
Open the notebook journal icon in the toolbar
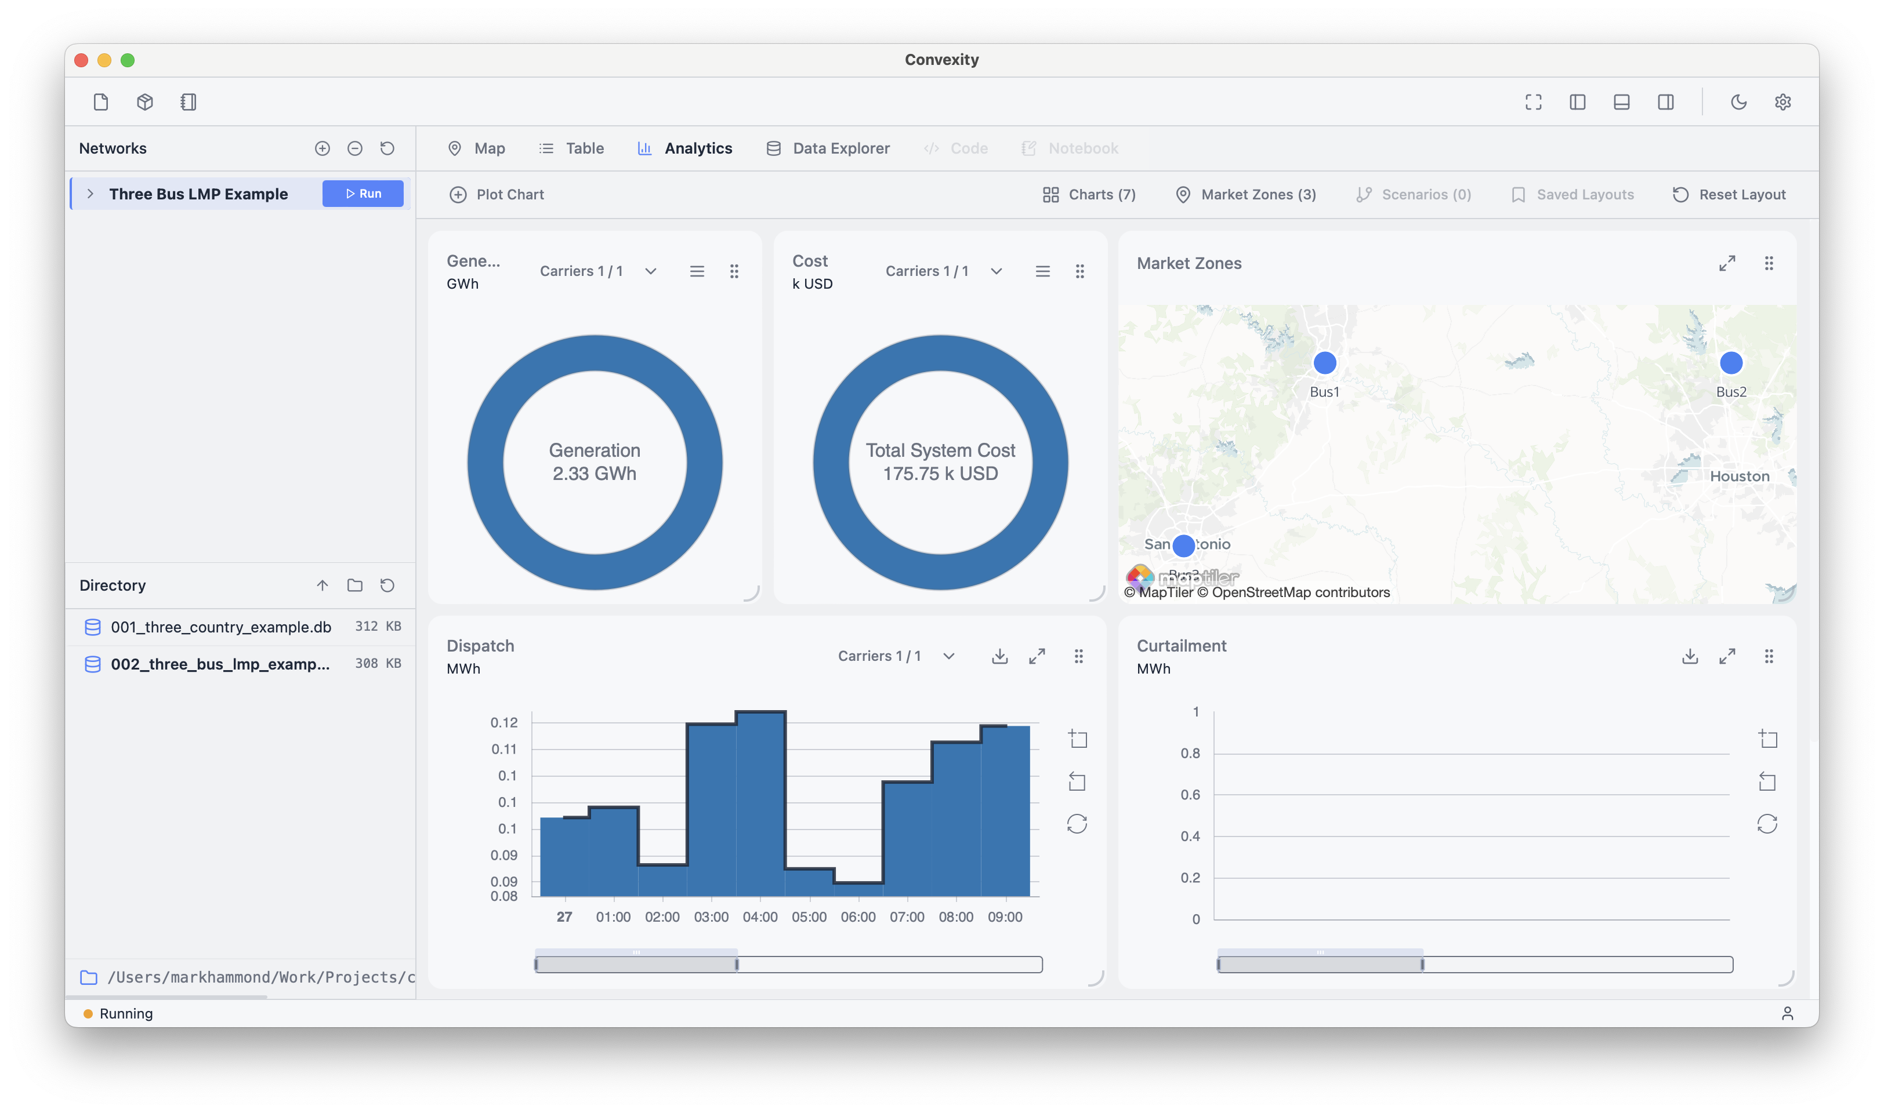click(189, 102)
